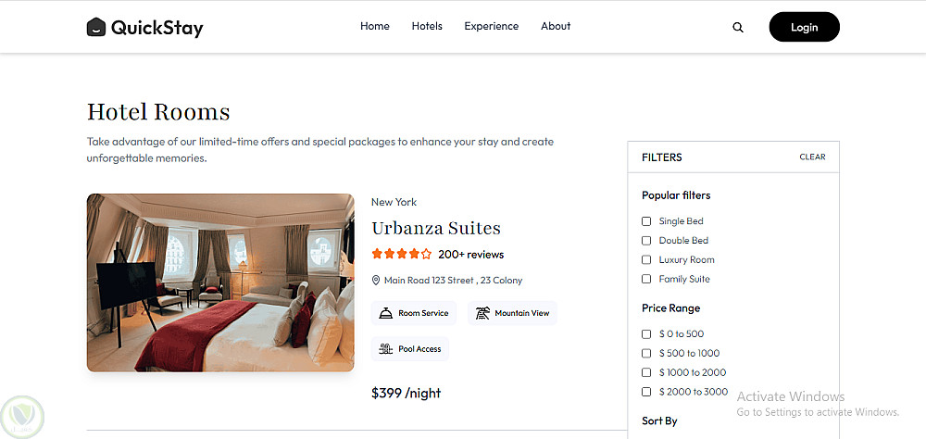Click the QuickStay logo icon
Image resolution: width=926 pixels, height=439 pixels.
pos(96,28)
